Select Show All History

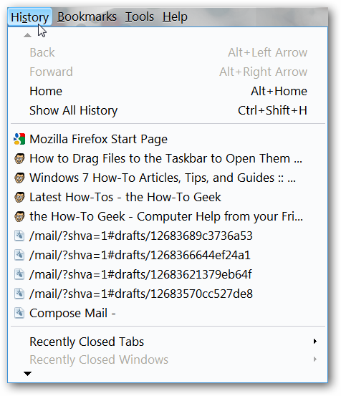(168, 110)
